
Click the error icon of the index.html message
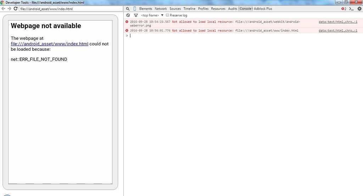pyautogui.click(x=127, y=30)
